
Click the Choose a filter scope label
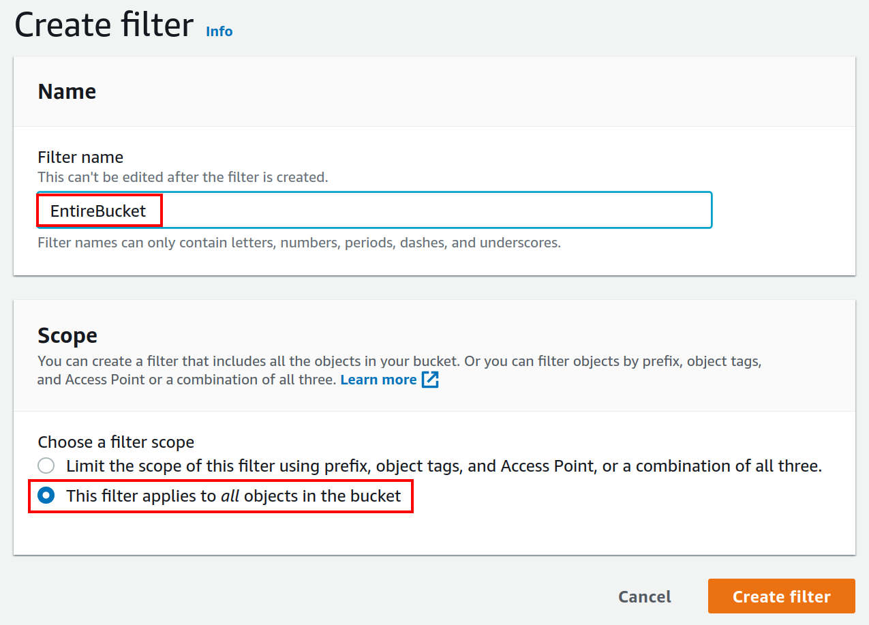[116, 442]
